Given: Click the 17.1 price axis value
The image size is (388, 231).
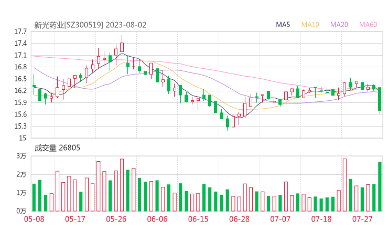Looking at the screenshot, I should tap(20, 55).
